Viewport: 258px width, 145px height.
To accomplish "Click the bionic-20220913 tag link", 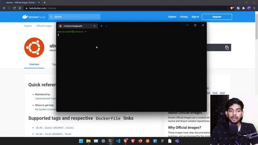I will (x=54, y=128).
